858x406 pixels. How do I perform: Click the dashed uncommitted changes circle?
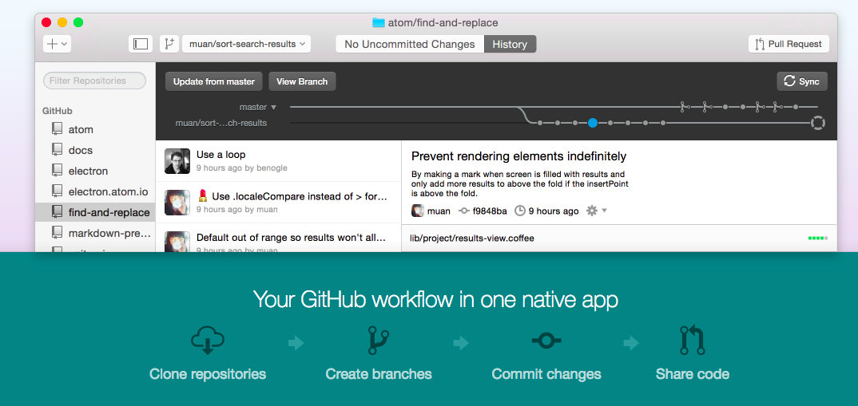[817, 123]
